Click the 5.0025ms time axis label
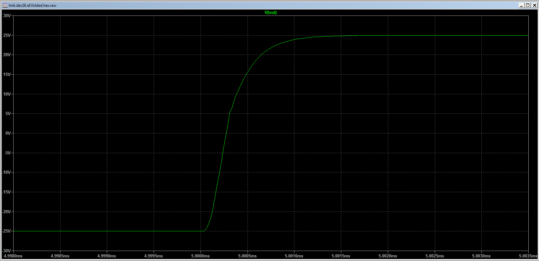The width and height of the screenshot is (539, 261). click(435, 256)
